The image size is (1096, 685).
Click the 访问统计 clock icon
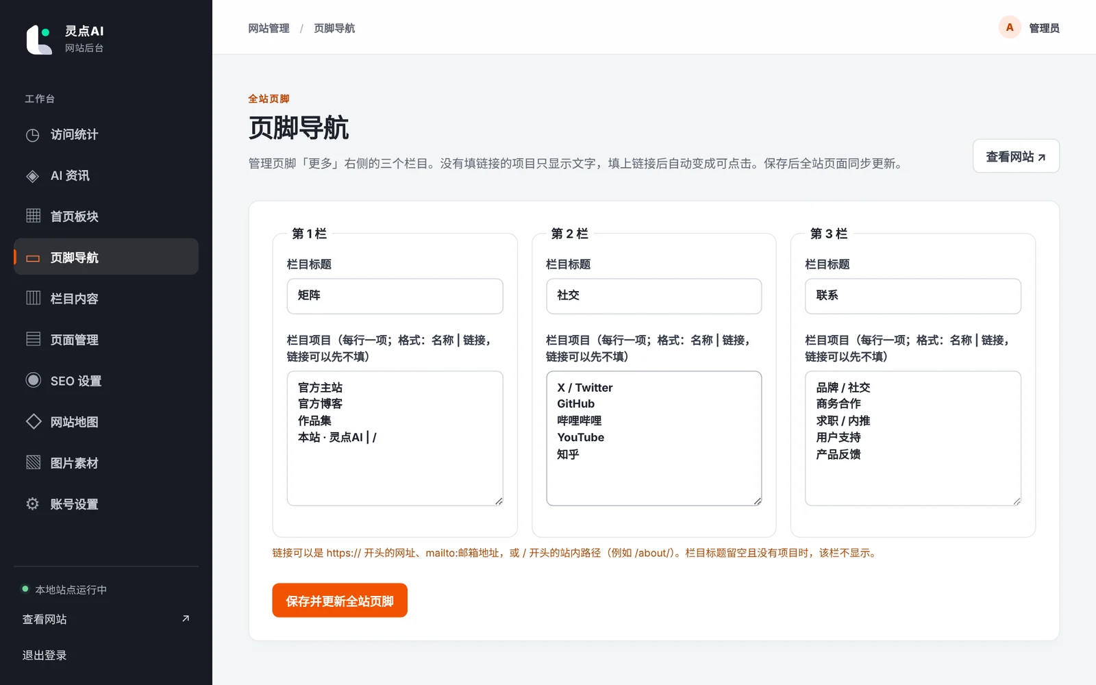[33, 135]
